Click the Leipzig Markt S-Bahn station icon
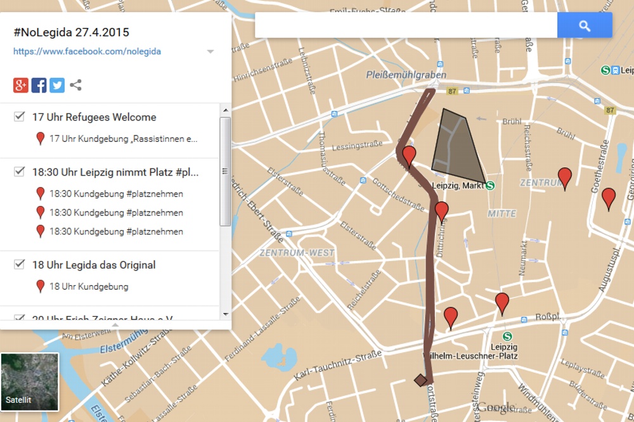Viewport: 634px width, 422px height. (490, 186)
